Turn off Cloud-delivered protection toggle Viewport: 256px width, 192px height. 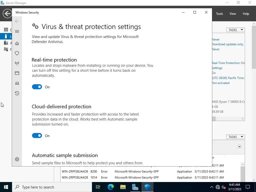coord(37,135)
